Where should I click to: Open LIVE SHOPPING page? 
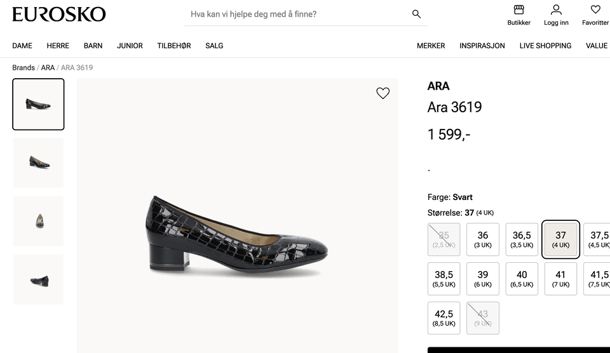point(545,46)
